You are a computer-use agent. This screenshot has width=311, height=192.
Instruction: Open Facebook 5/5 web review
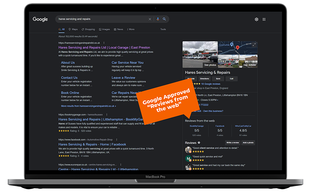click(x=220, y=130)
